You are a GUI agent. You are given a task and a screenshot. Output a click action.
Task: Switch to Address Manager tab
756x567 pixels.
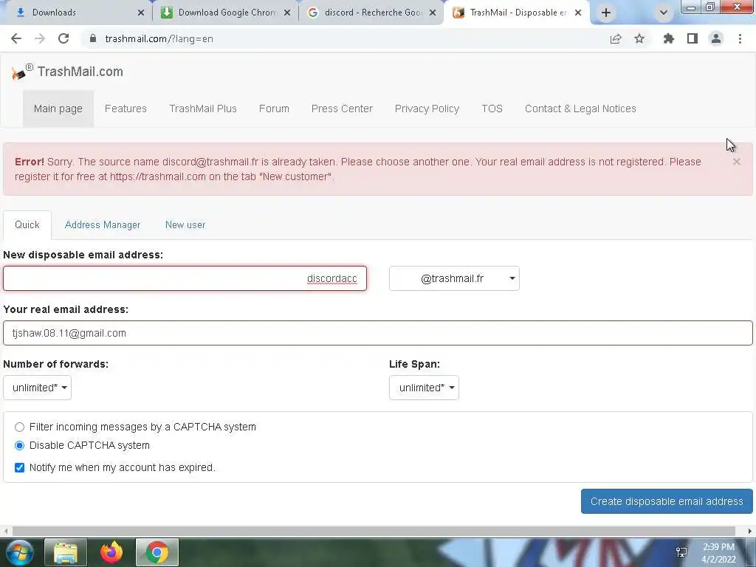tap(102, 224)
